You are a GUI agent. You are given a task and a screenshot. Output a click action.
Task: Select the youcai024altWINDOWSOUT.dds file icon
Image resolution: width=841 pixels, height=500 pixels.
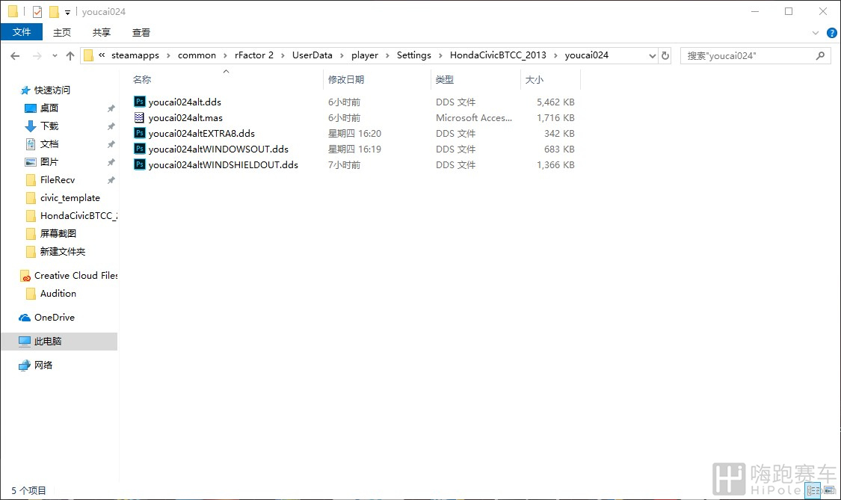click(x=140, y=149)
